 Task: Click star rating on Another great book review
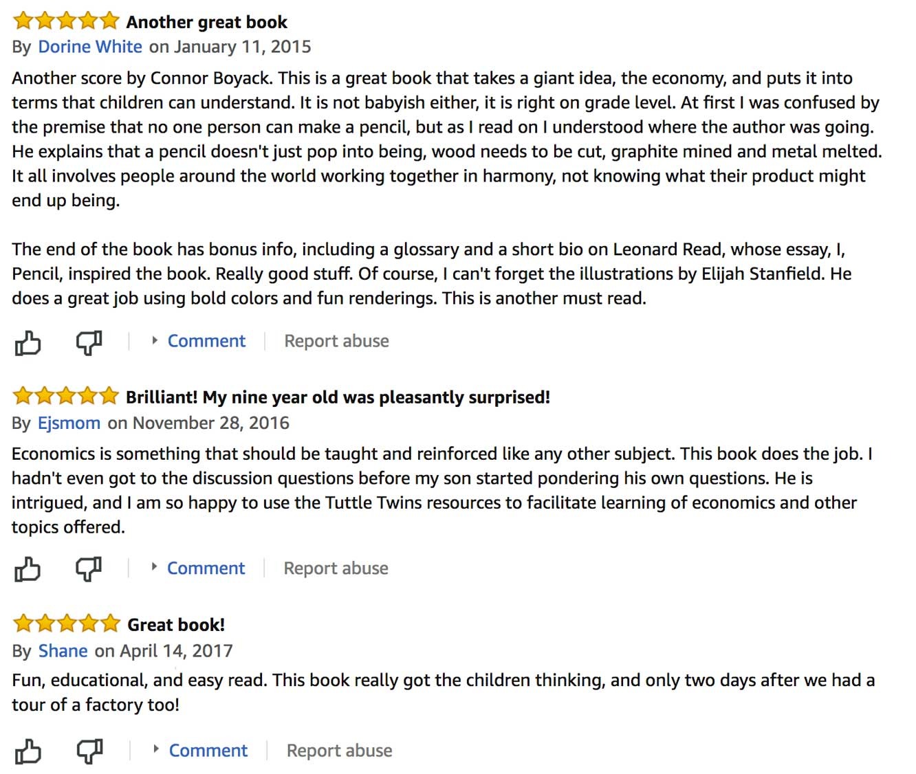[x=66, y=21]
